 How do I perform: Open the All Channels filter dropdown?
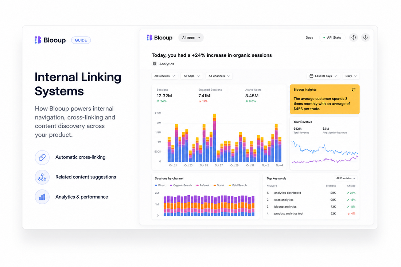[219, 76]
